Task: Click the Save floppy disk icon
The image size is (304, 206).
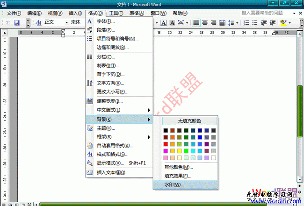Action: (x=17, y=23)
